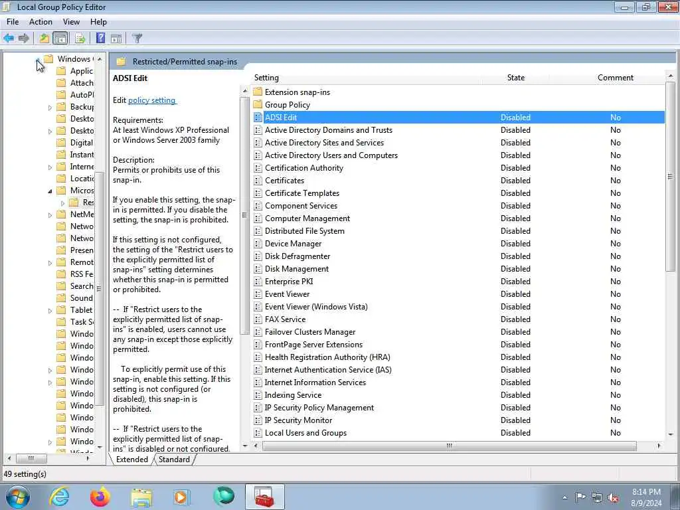Open Windows Media Player from the taskbar

pos(181,497)
